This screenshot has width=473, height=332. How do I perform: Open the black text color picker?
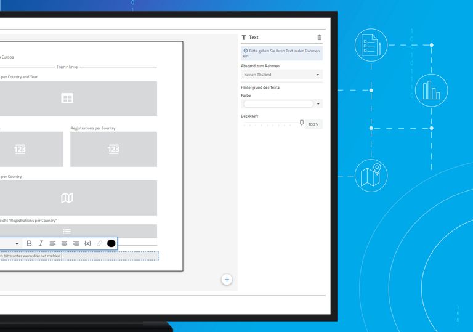coord(111,243)
